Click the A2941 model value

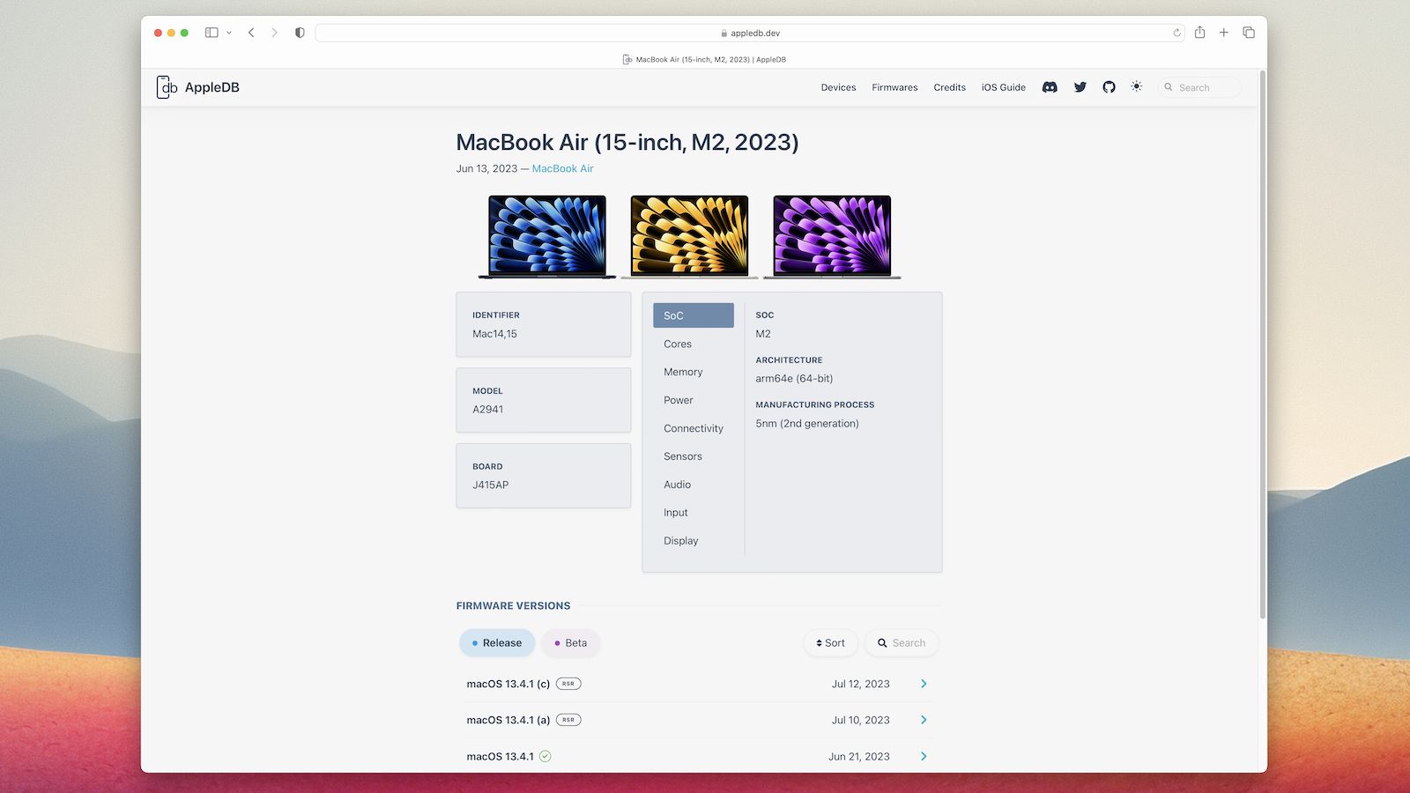point(487,410)
